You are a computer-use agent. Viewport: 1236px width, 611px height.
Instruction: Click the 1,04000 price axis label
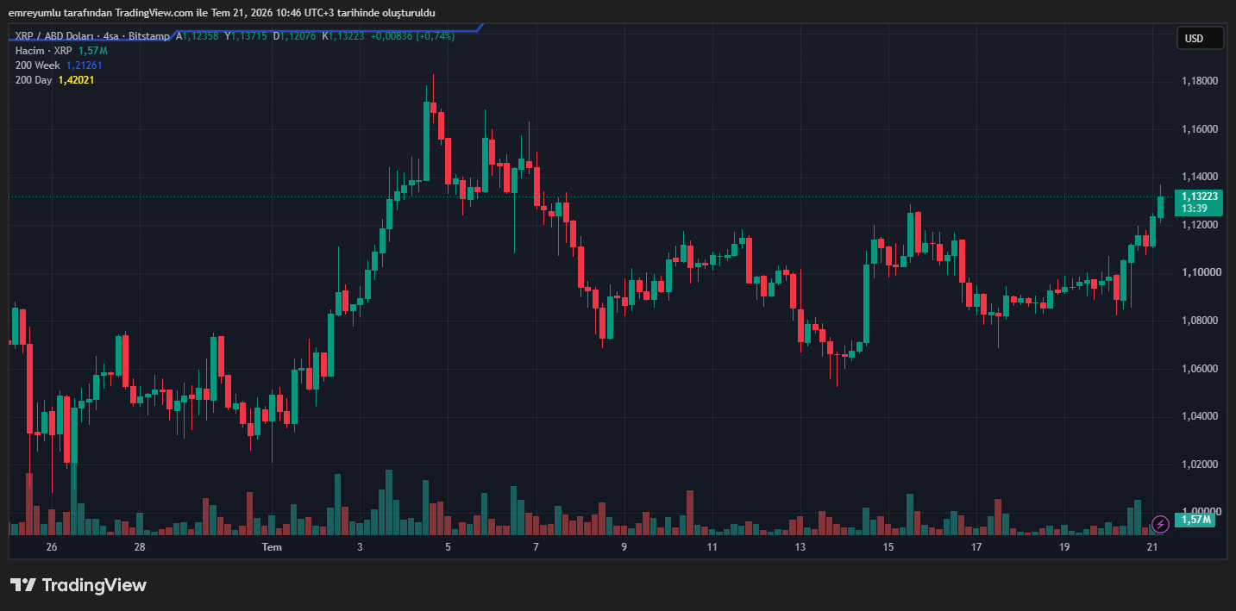coord(1200,416)
